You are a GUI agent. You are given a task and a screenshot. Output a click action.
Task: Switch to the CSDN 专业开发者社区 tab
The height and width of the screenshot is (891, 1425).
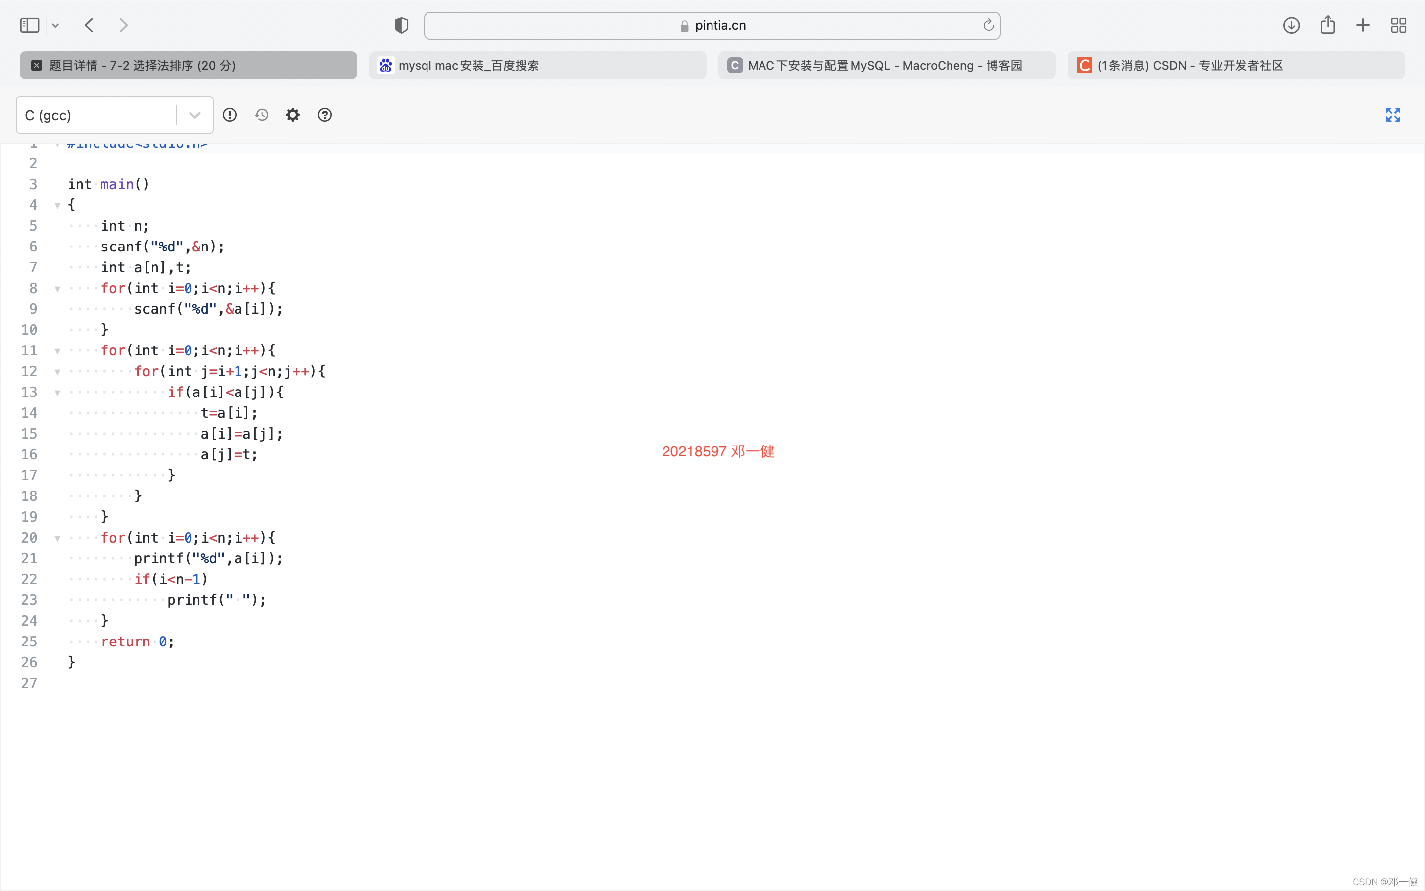(1235, 65)
